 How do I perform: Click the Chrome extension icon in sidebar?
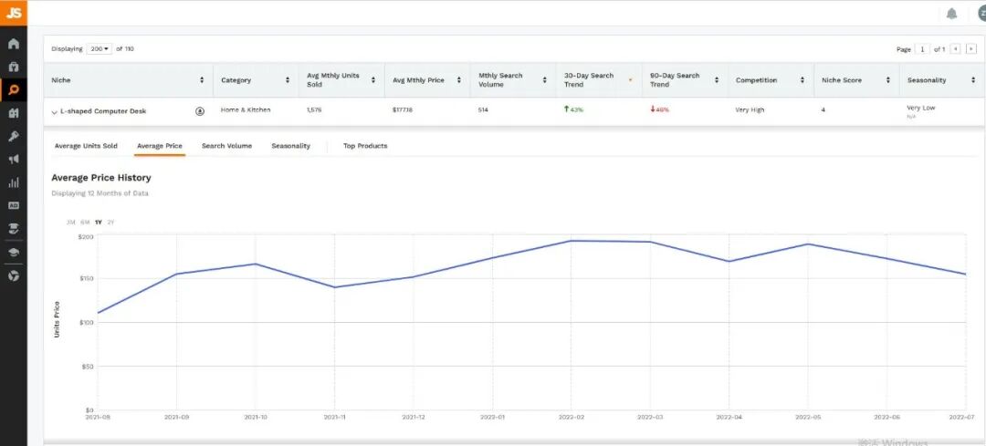pos(13,275)
